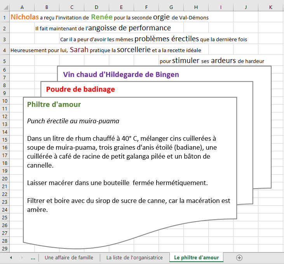The width and height of the screenshot is (284, 264).
Task: Click the 'Philtre d'amour' heading in front shape
Action: coord(54,104)
